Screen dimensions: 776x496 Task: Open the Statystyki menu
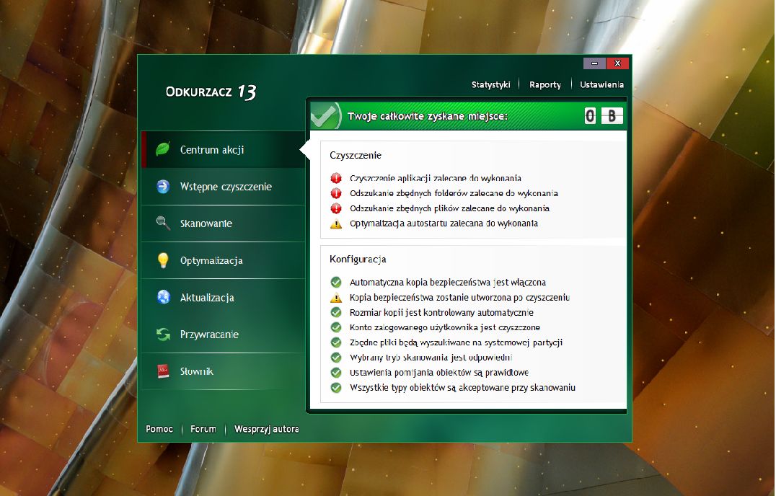(491, 84)
